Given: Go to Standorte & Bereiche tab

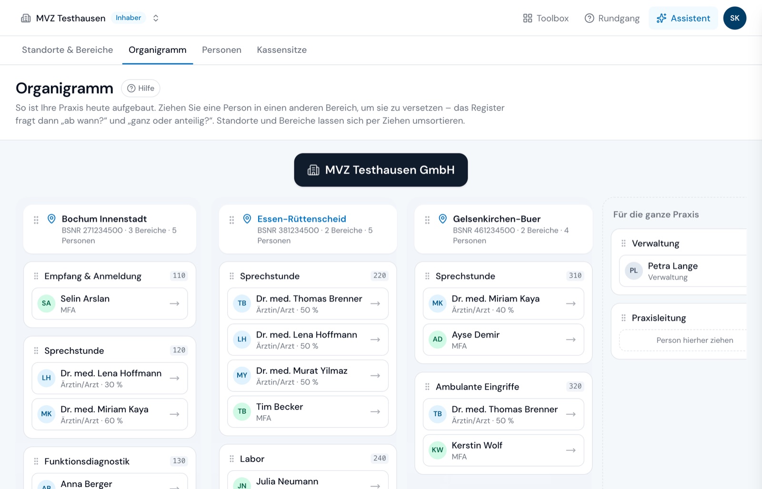Looking at the screenshot, I should click(x=68, y=50).
